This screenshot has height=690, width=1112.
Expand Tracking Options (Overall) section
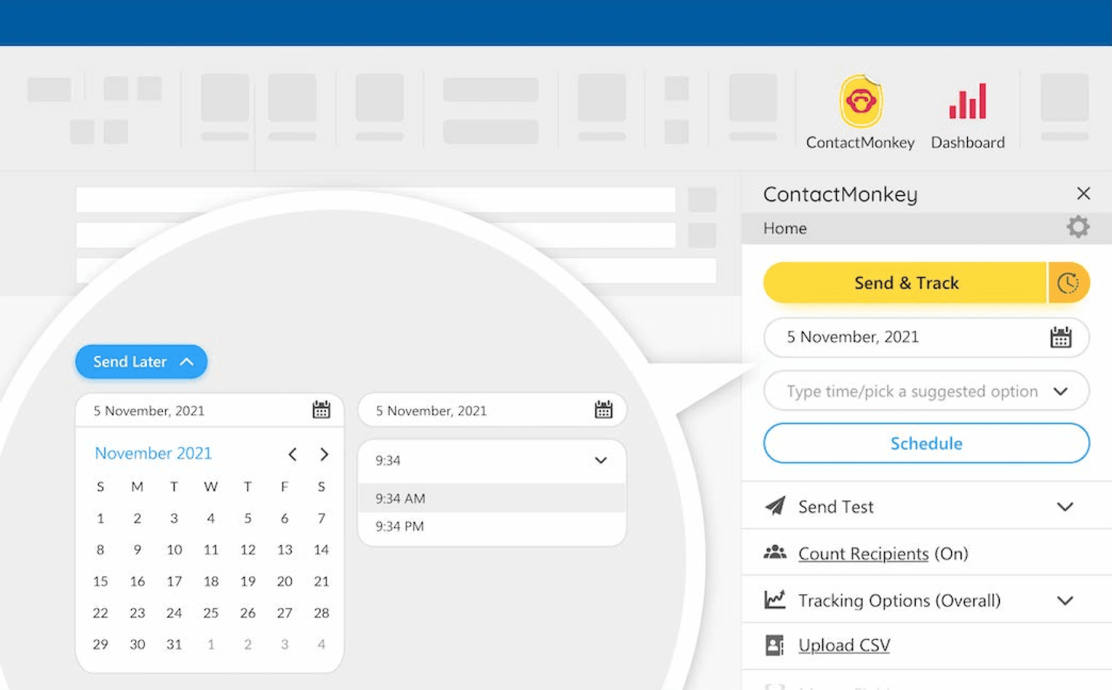tap(1065, 601)
